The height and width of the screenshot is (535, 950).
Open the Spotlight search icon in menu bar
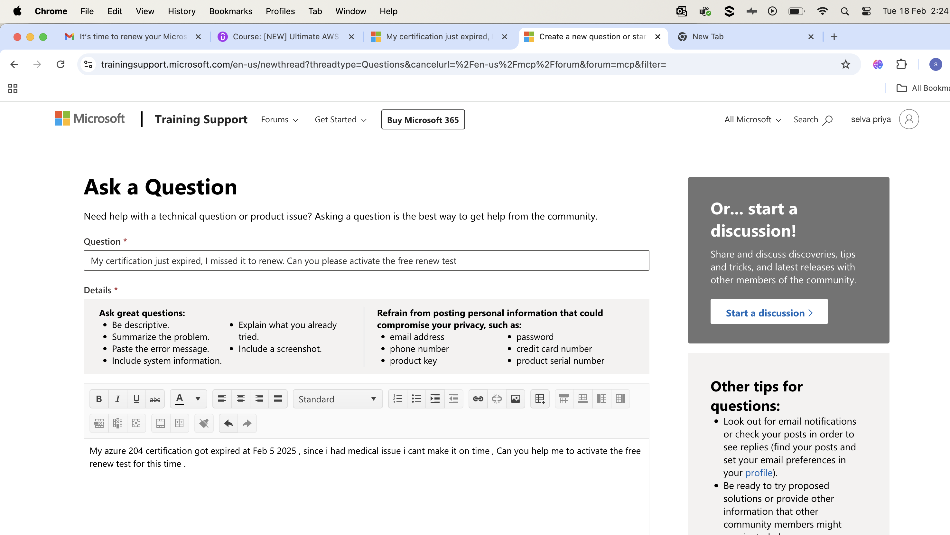tap(844, 11)
